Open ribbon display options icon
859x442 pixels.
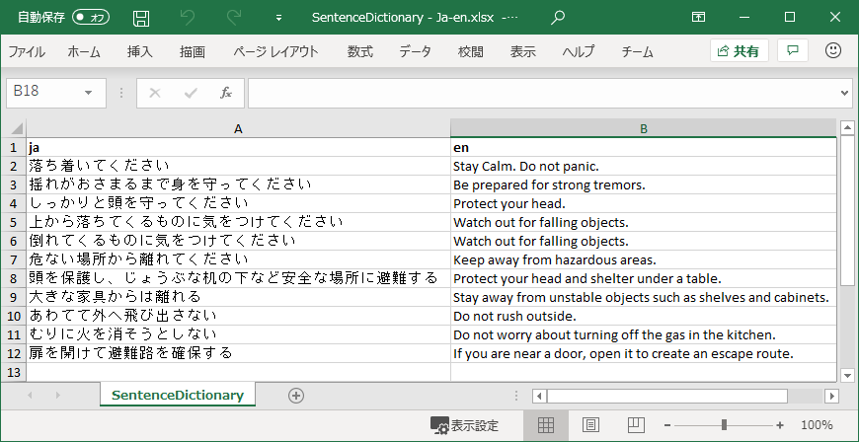[698, 18]
